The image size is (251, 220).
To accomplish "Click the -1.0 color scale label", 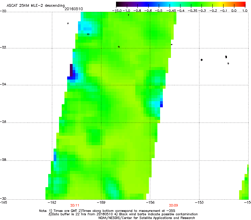I will [x=127, y=11].
